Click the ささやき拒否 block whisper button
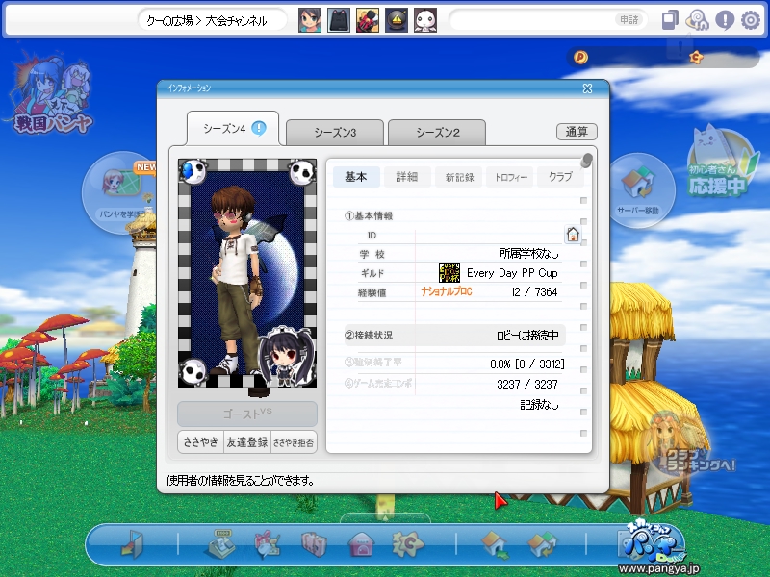Screen dimensions: 770x577 click(x=294, y=442)
